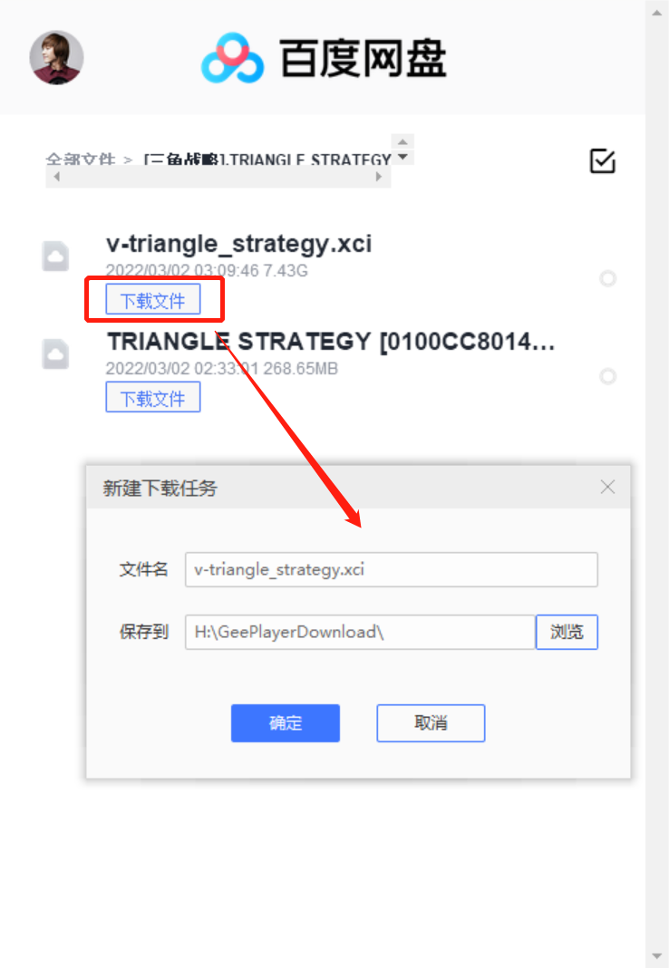
Task: Click file icon beside v-triangle_strategy.xci
Action: click(x=55, y=257)
